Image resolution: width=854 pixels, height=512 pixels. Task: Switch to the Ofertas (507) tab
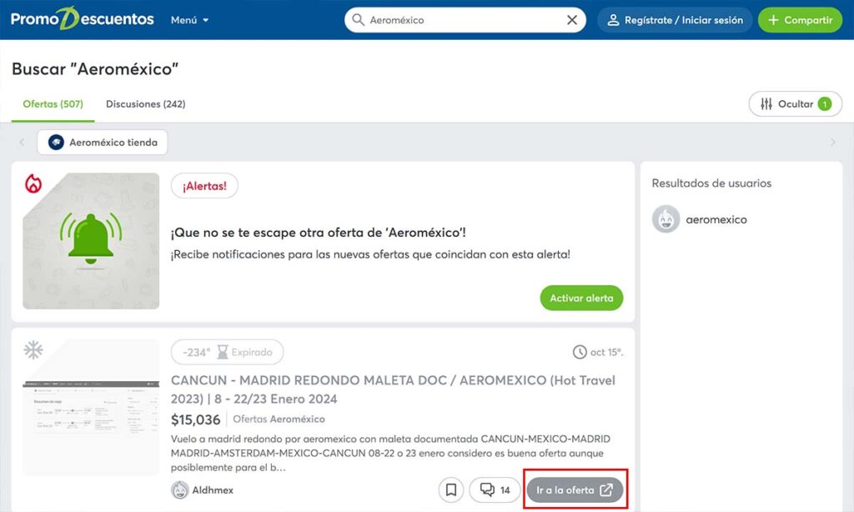53,104
